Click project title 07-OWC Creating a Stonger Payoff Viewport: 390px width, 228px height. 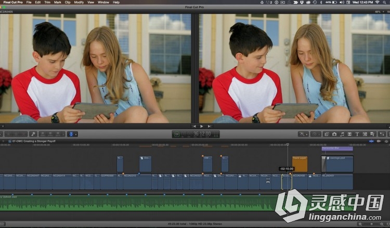(34, 141)
